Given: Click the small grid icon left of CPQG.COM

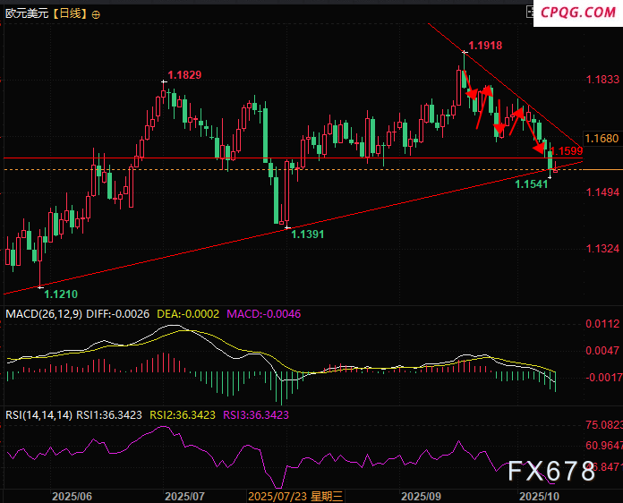Looking at the screenshot, I should [x=528, y=12].
